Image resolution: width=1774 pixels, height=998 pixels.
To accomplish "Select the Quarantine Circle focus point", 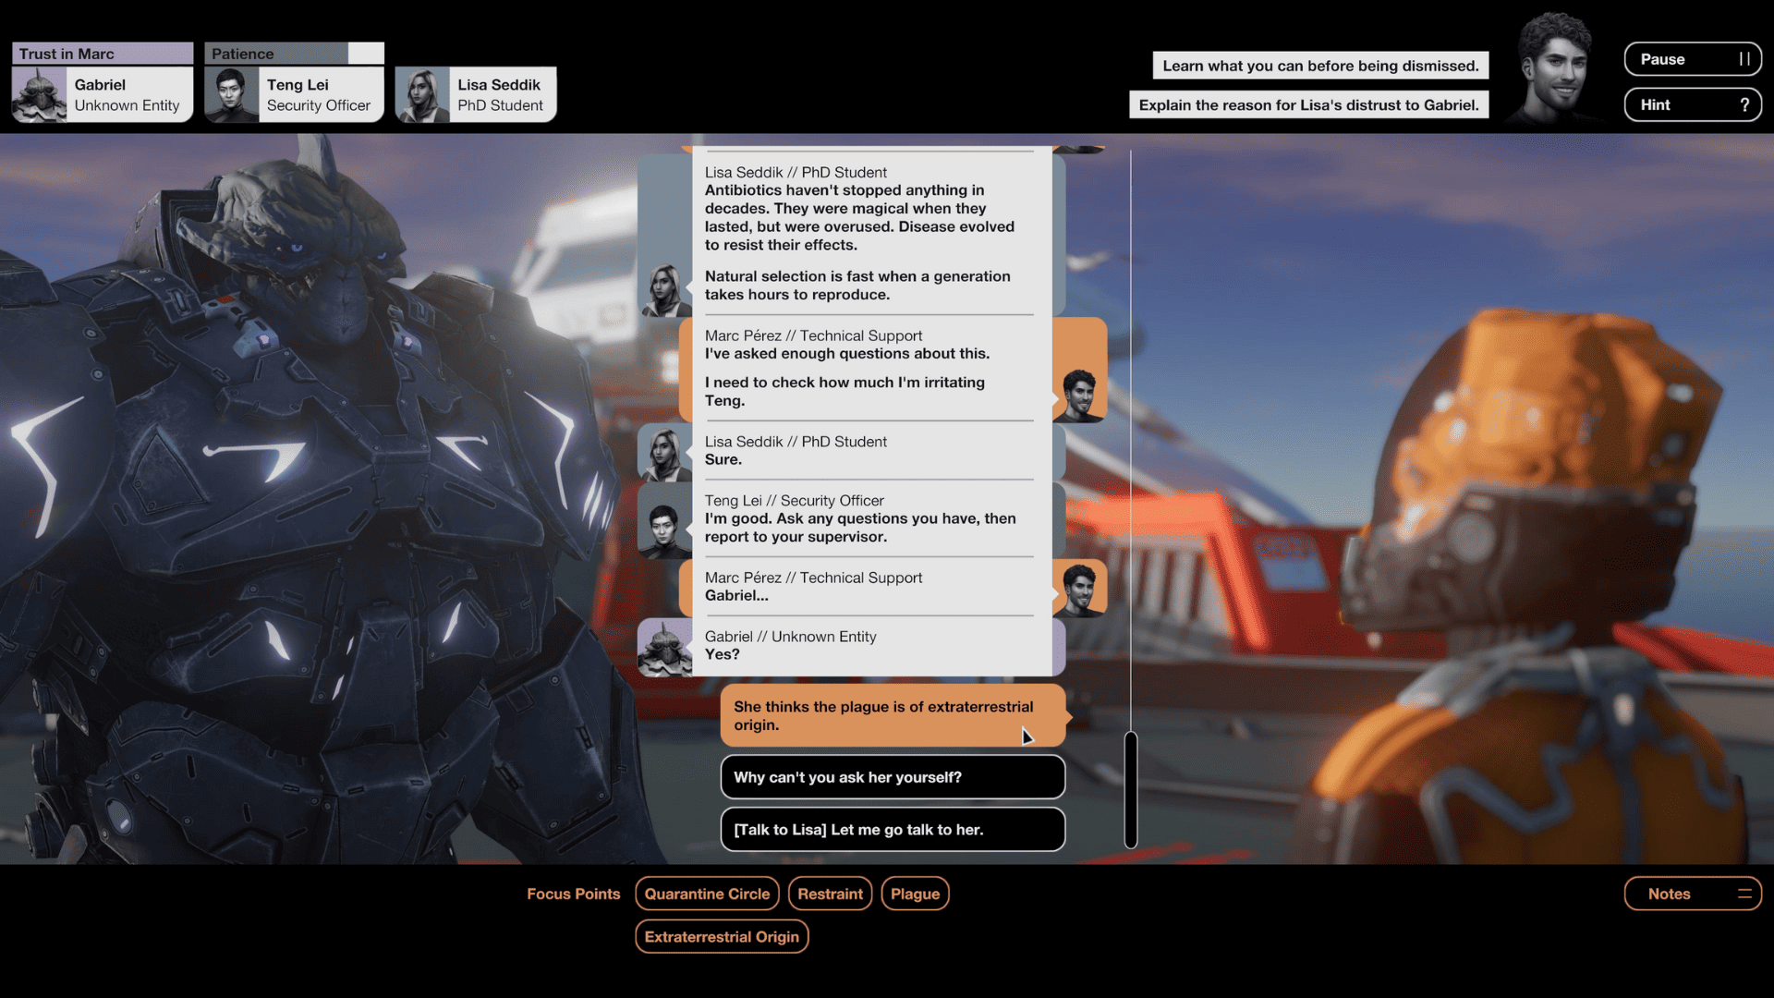I will (707, 894).
